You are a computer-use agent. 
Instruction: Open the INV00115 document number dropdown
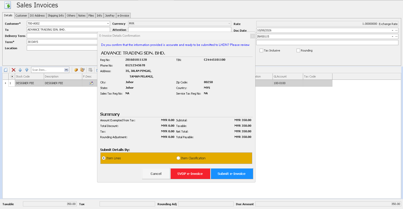393,36
